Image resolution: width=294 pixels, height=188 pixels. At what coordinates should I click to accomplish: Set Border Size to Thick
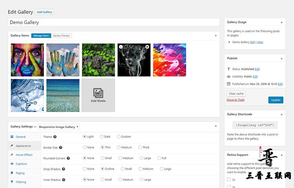pos(140,147)
